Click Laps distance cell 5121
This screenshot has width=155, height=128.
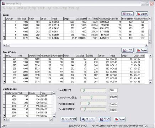coord(23,38)
